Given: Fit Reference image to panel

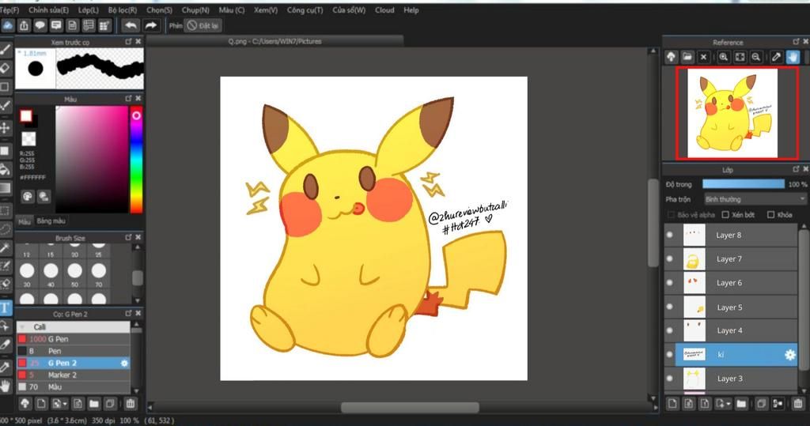Looking at the screenshot, I should [x=740, y=57].
